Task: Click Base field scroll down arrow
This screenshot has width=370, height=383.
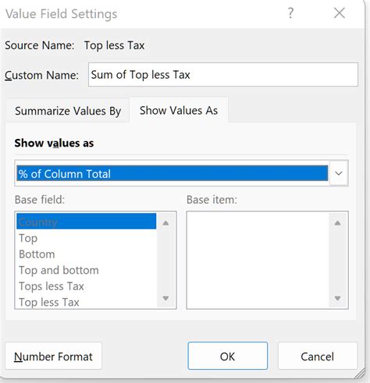Action: tap(165, 298)
